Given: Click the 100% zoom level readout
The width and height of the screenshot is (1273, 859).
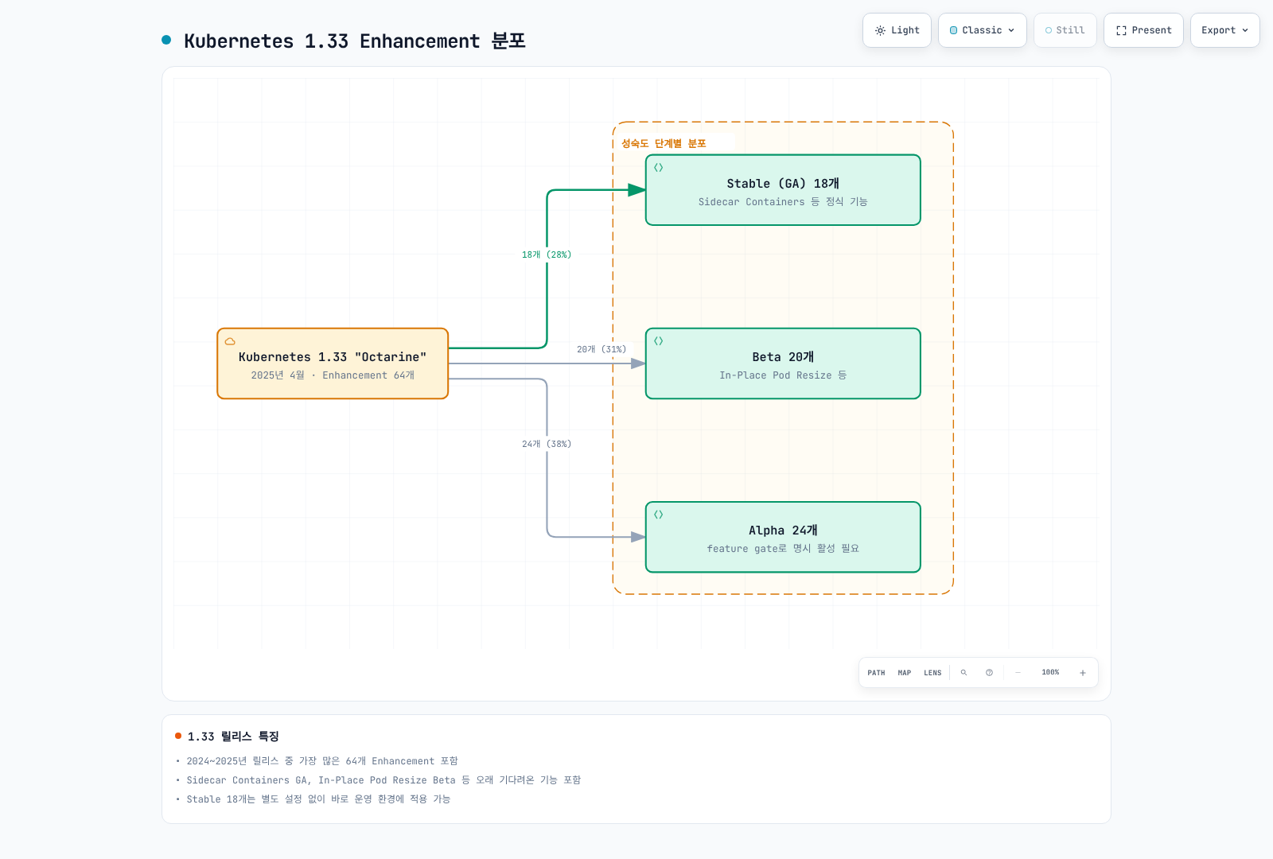Looking at the screenshot, I should [1050, 673].
